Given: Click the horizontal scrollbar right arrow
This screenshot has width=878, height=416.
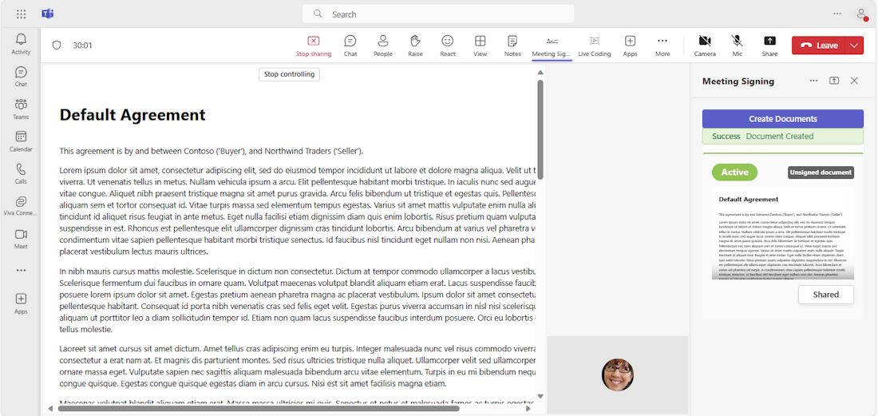Looking at the screenshot, I should (528, 408).
